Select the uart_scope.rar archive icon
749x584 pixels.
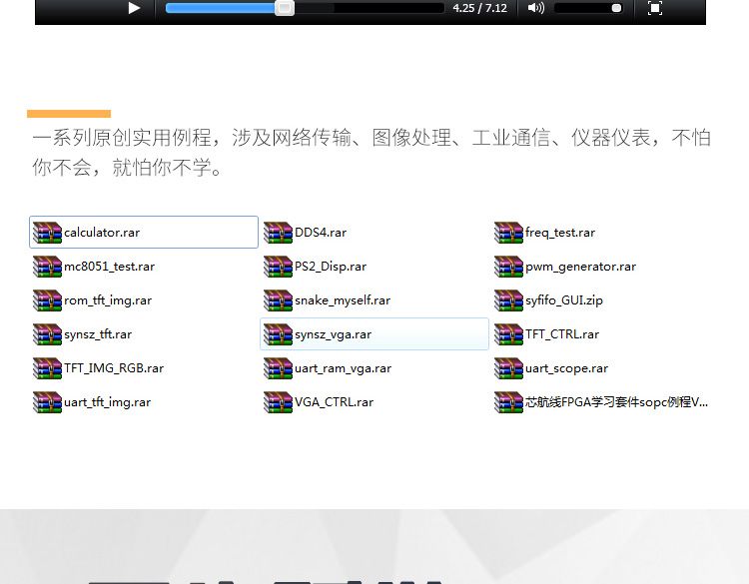pos(508,368)
